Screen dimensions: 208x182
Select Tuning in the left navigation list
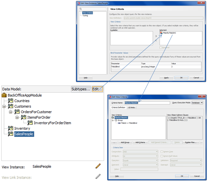tap(85, 16)
